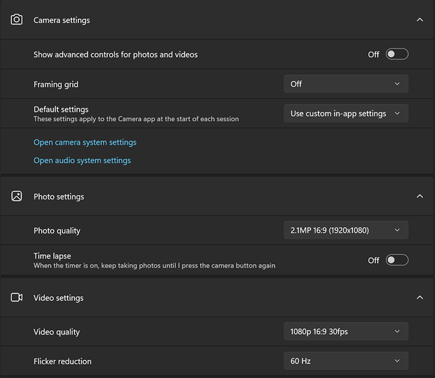Open audio system settings link
The image size is (435, 378).
point(82,160)
